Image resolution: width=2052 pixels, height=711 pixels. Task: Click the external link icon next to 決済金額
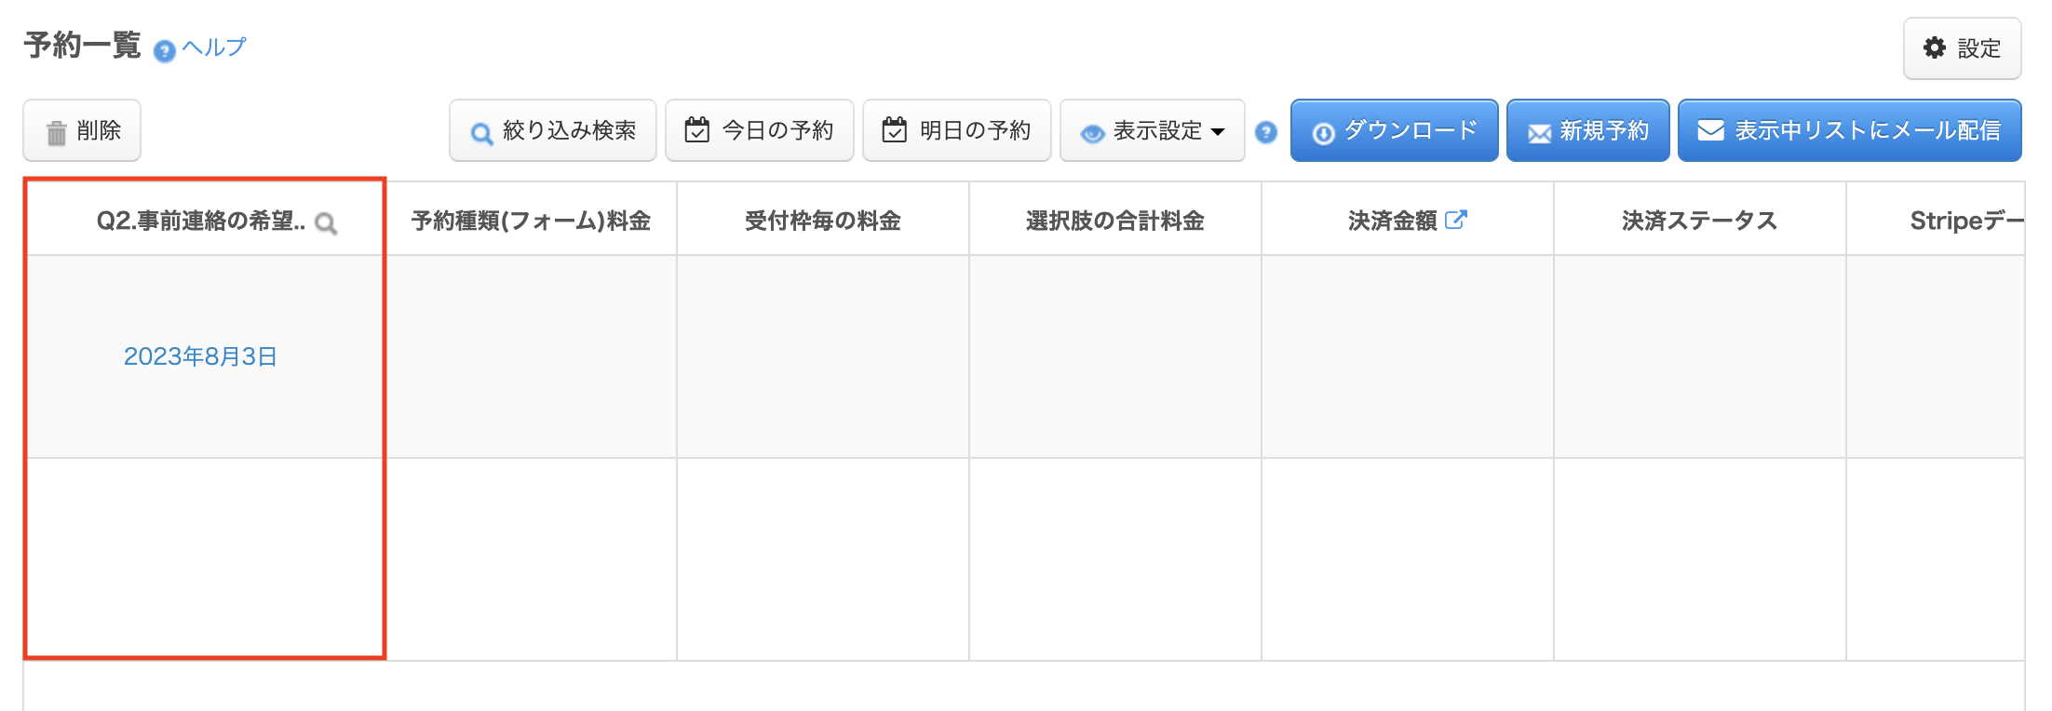click(1457, 220)
